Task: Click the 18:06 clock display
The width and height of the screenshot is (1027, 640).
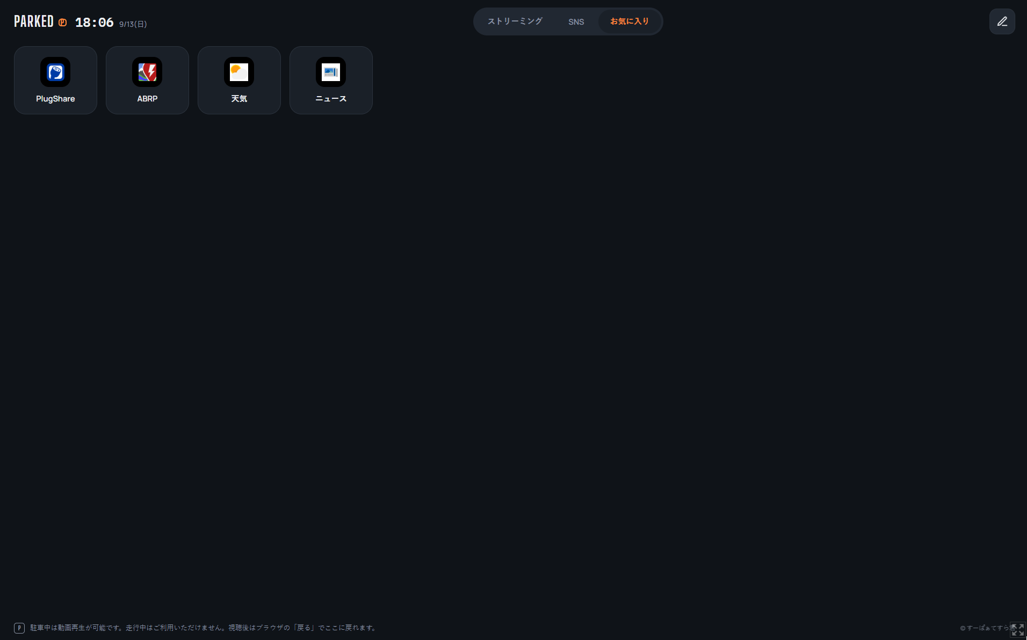Action: 95,23
